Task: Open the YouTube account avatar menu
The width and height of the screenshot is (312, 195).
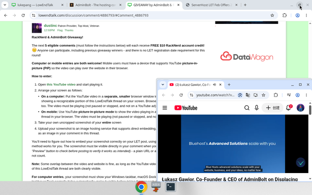Action: [300, 108]
